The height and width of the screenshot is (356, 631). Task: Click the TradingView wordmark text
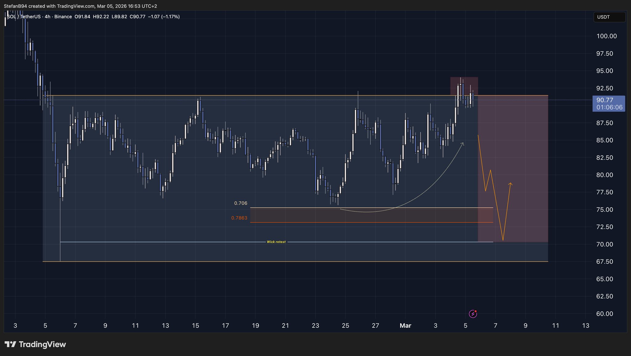pyautogui.click(x=42, y=344)
